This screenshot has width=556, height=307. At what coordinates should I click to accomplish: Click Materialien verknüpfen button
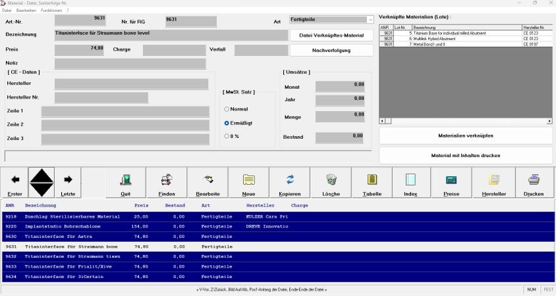pos(466,136)
